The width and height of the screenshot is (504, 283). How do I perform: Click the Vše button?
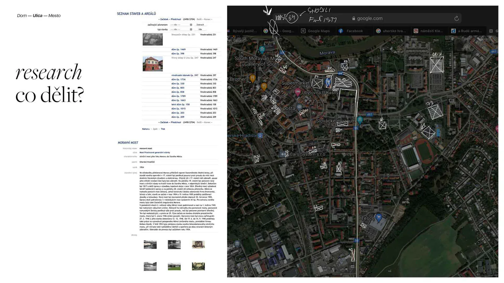click(x=200, y=29)
